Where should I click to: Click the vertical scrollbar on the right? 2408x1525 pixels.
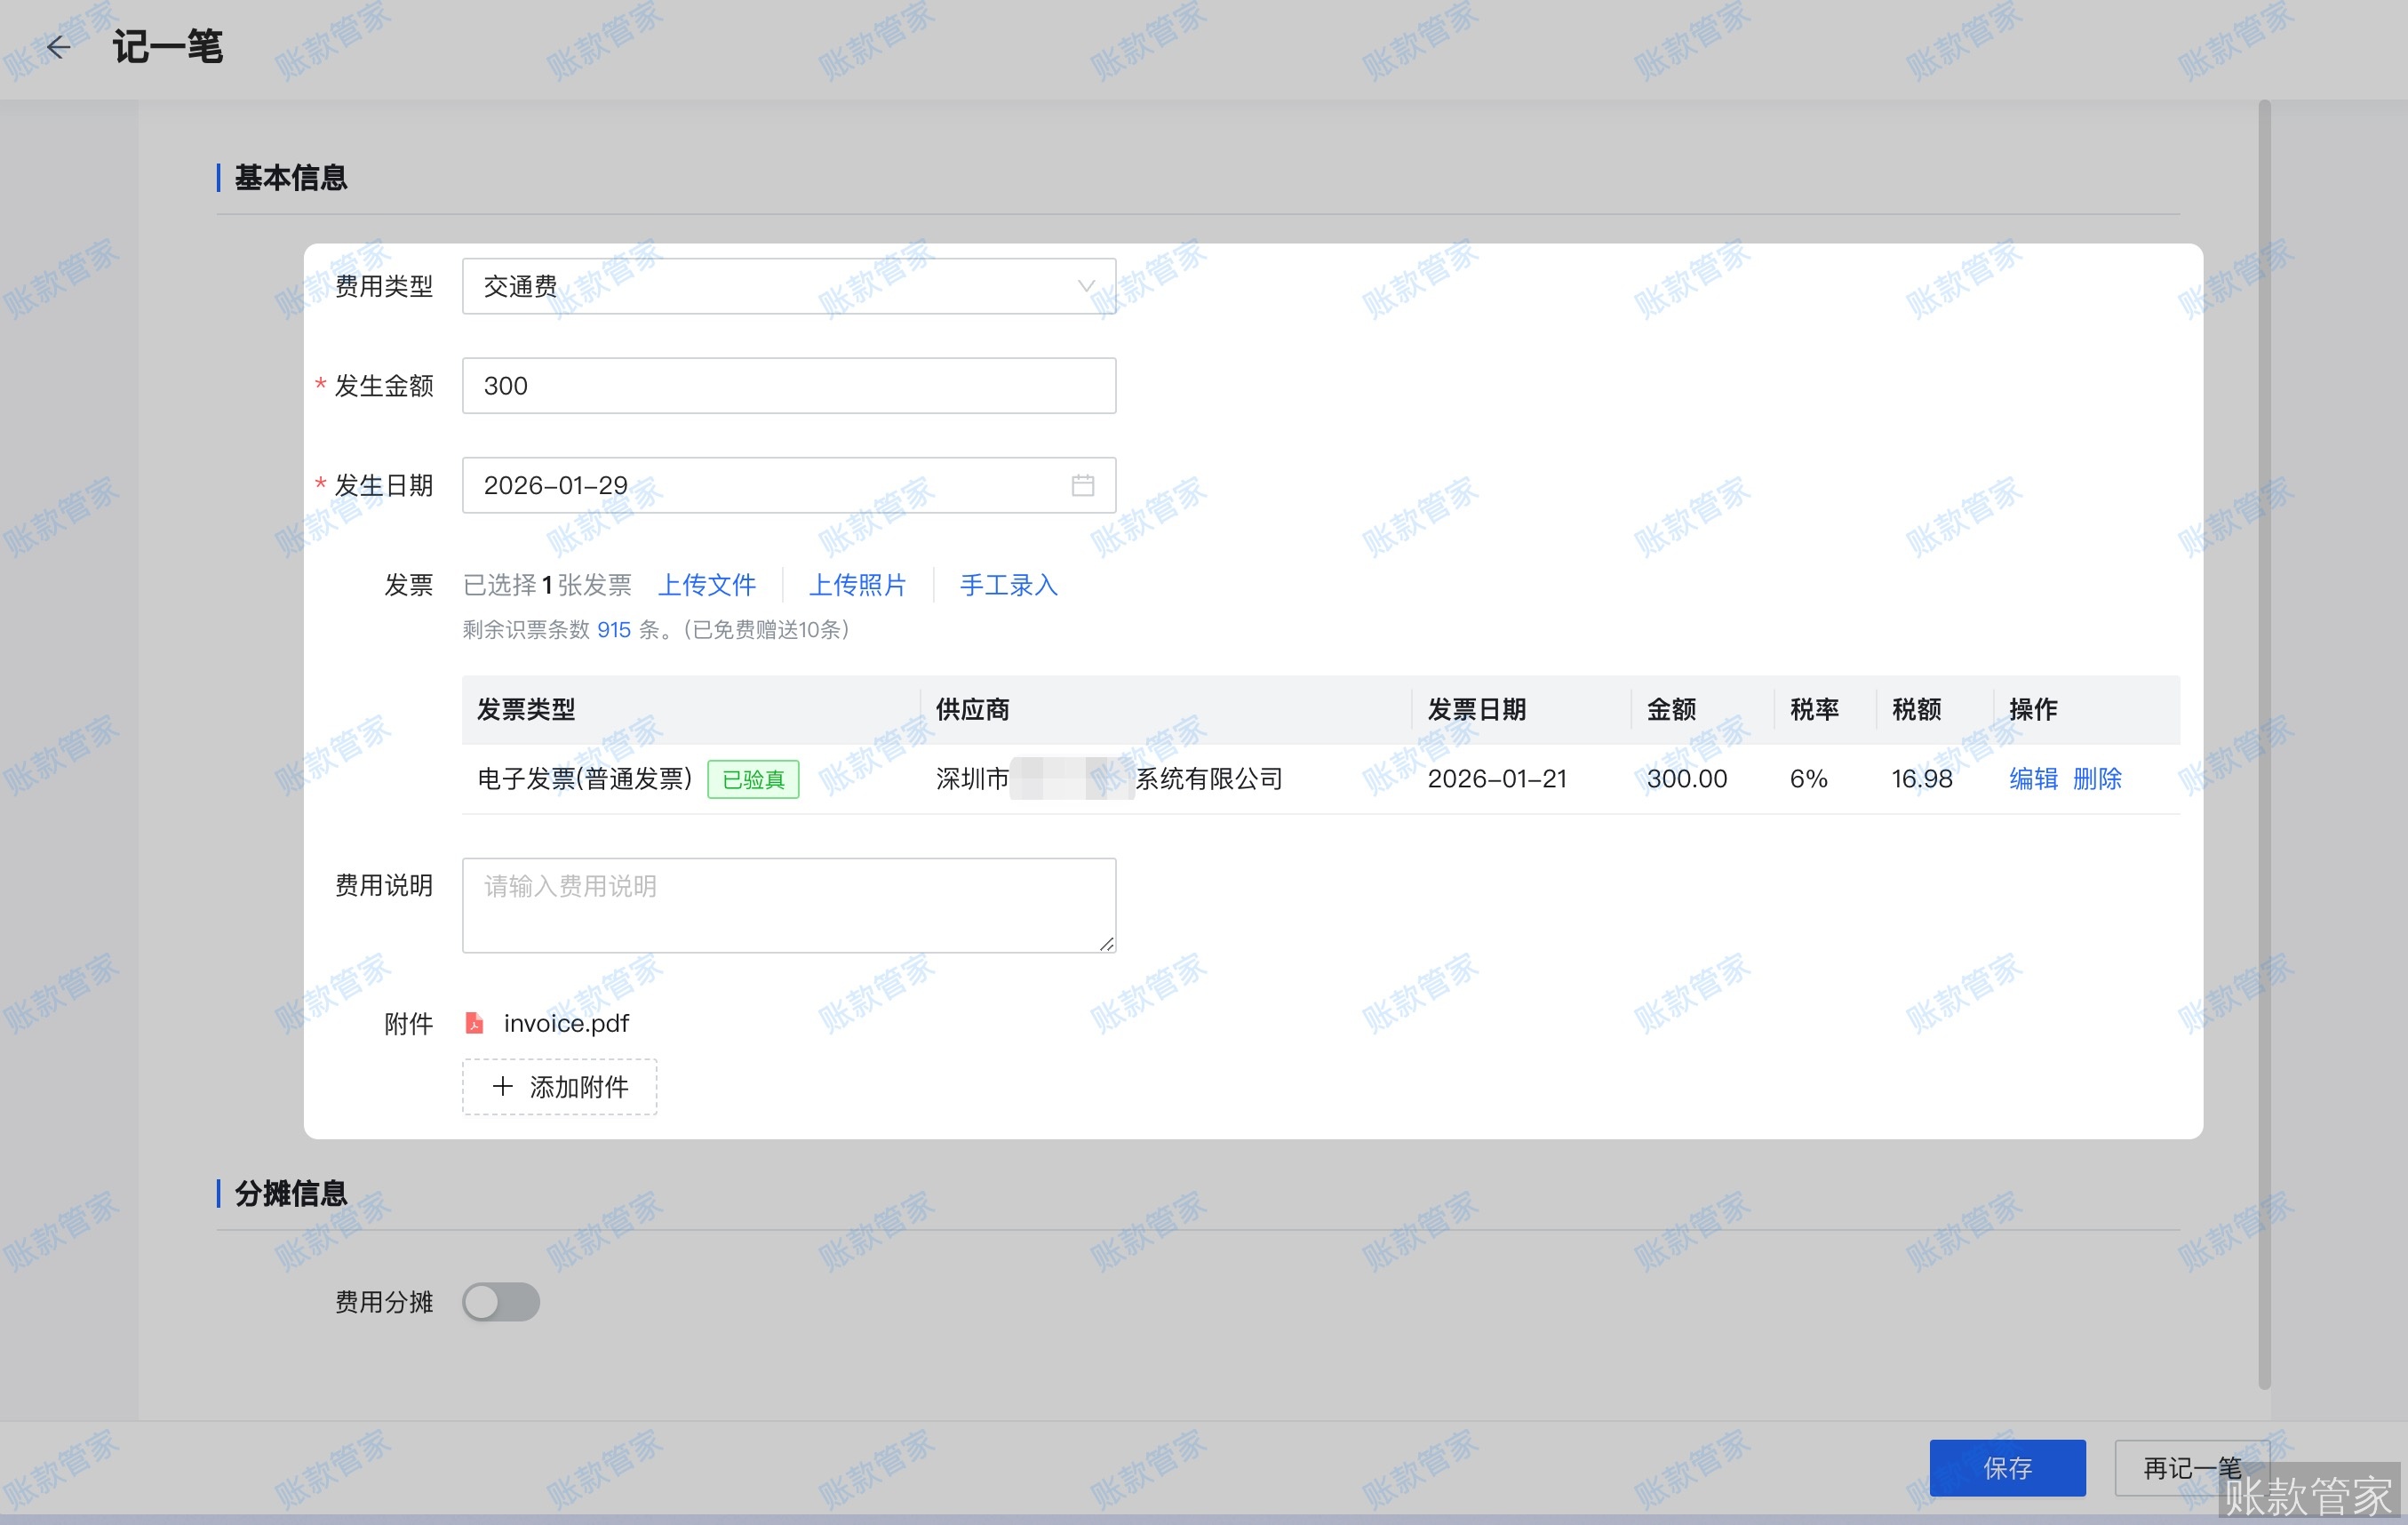pyautogui.click(x=2263, y=760)
